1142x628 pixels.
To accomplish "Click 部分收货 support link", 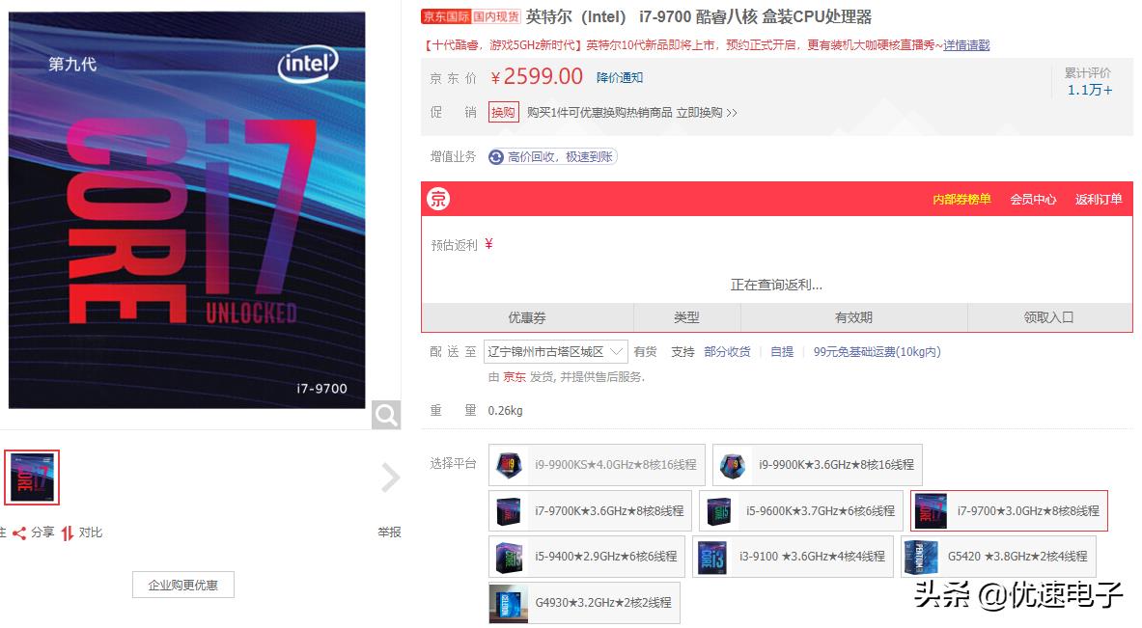I will [x=727, y=352].
